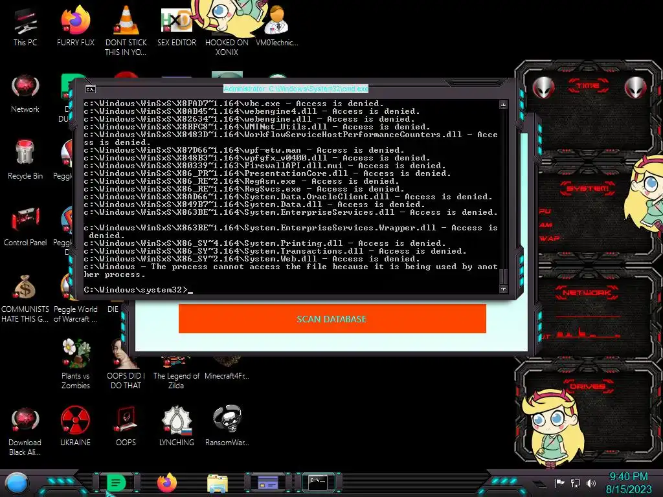Click the DRIVES gadget header
Screen dimensions: 663x497
588,386
